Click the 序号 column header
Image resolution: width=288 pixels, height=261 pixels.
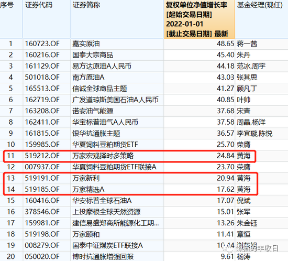pyautogui.click(x=7, y=5)
